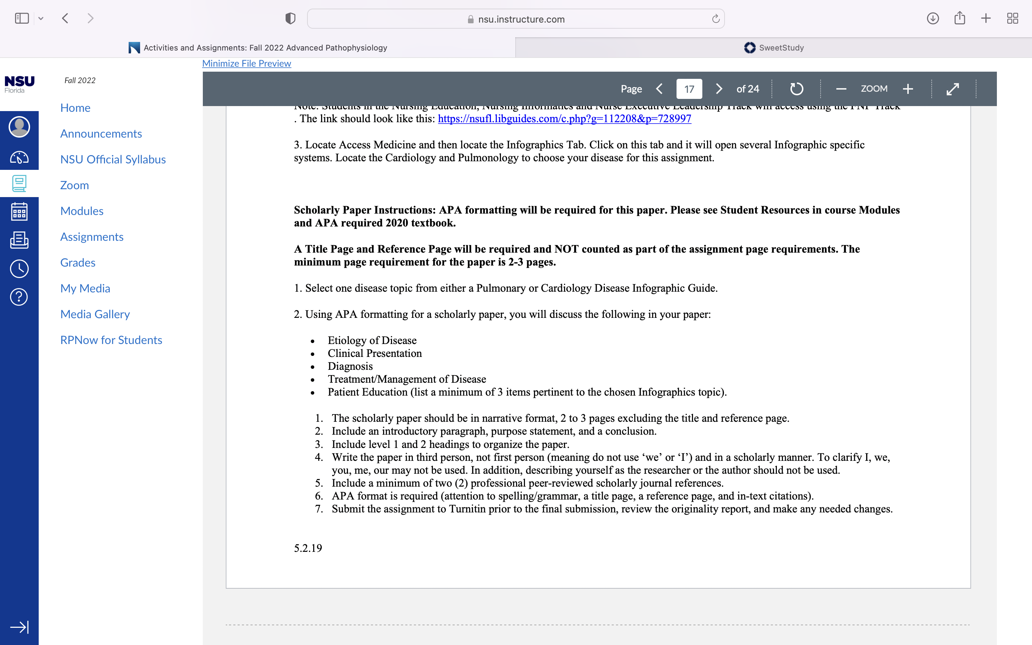Image resolution: width=1032 pixels, height=645 pixels.
Task: Switch to the SweetStudy tab
Action: (x=774, y=47)
